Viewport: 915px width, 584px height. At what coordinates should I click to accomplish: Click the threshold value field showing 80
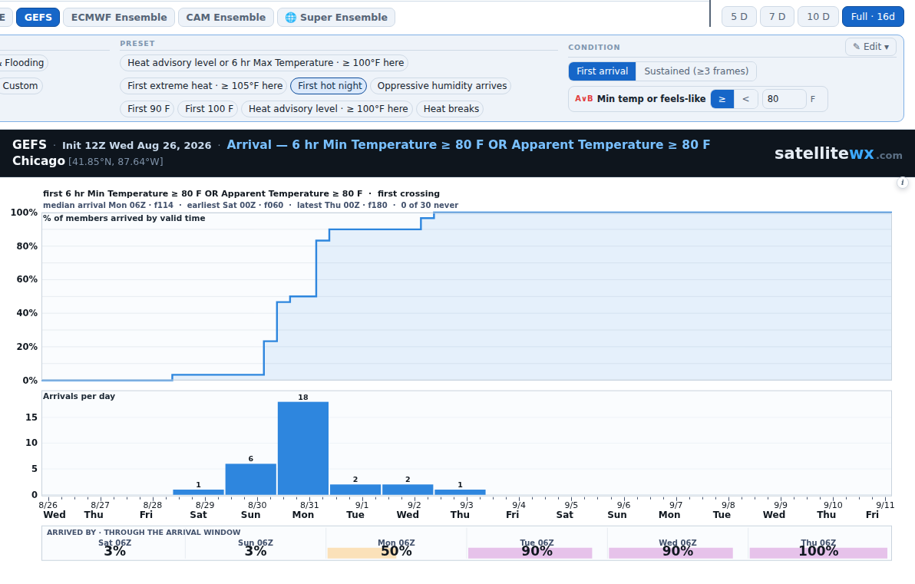pyautogui.click(x=784, y=99)
